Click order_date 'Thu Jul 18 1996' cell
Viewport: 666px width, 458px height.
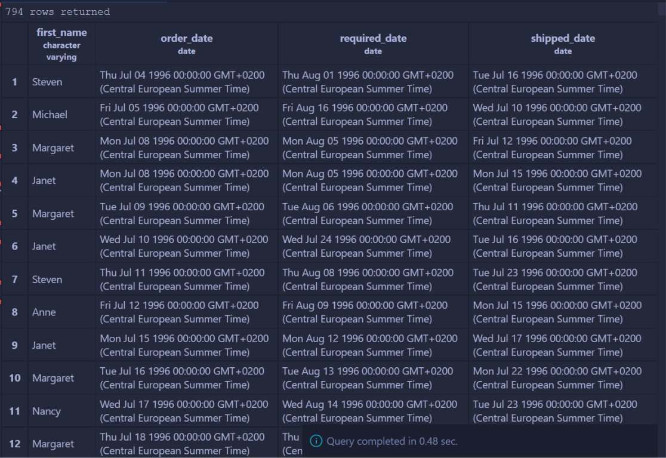tap(186, 444)
